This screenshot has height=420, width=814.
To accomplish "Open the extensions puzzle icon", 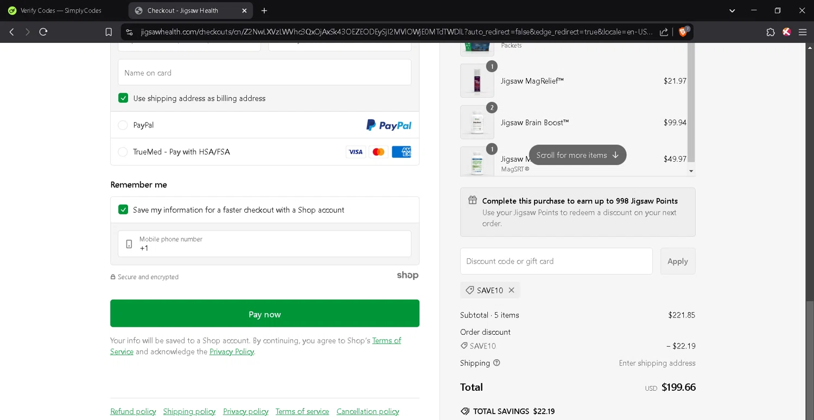I will click(x=771, y=32).
